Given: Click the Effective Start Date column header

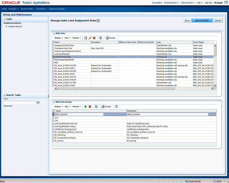Looking at the screenshot, I should 128,42.
